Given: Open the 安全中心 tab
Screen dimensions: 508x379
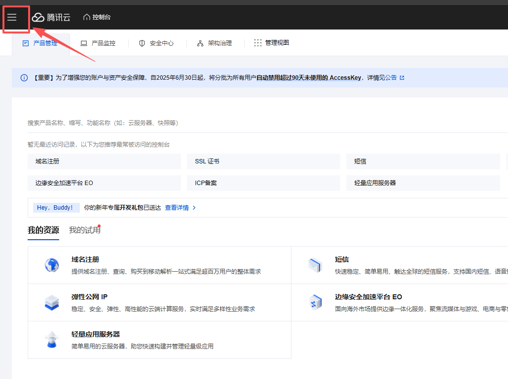Looking at the screenshot, I should (156, 43).
